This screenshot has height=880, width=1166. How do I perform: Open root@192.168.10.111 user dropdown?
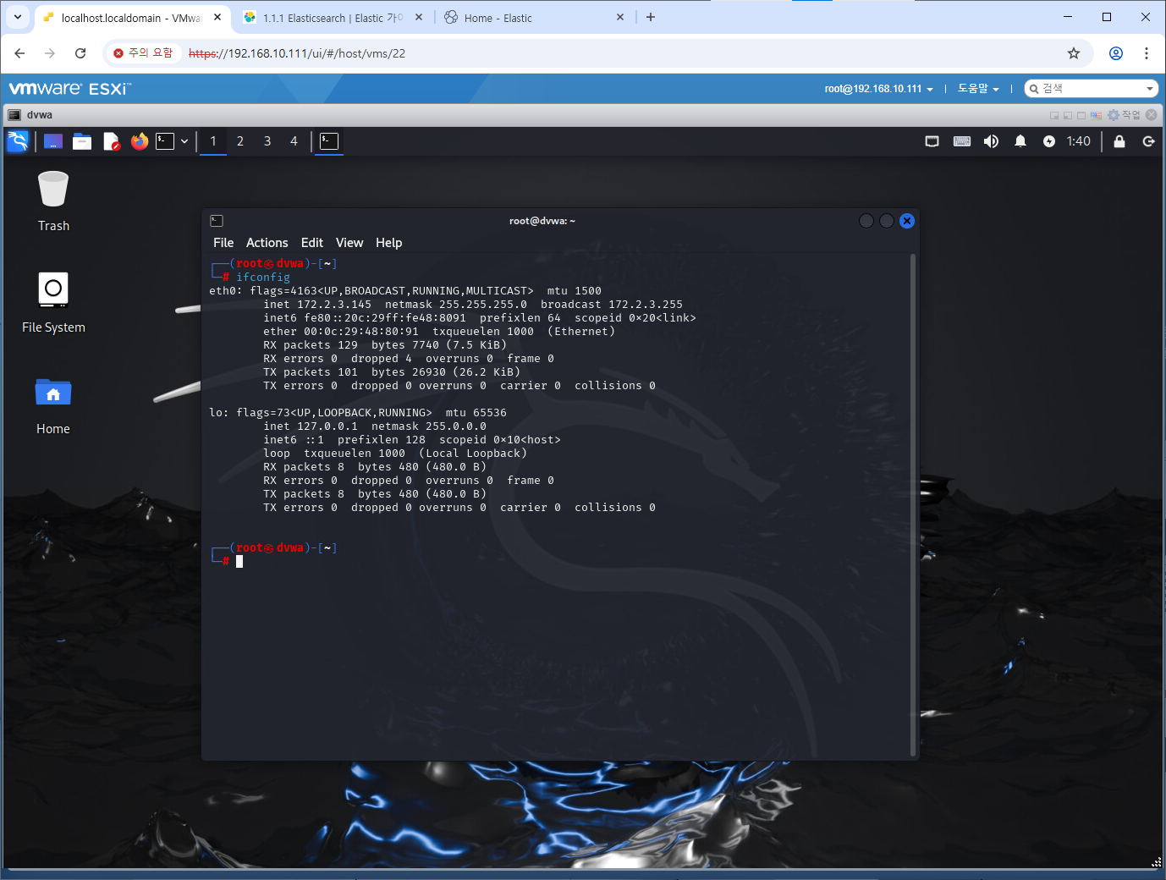879,89
